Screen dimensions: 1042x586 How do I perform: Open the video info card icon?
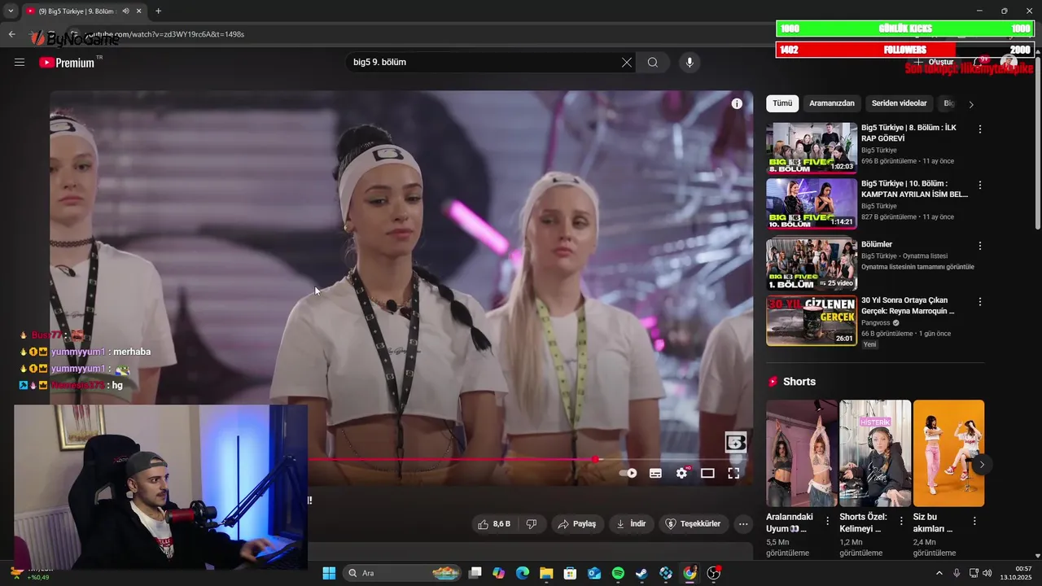click(x=737, y=103)
